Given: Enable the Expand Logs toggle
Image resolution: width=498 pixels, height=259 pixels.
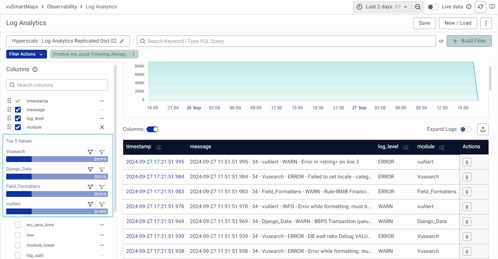Looking at the screenshot, I should tap(465, 129).
